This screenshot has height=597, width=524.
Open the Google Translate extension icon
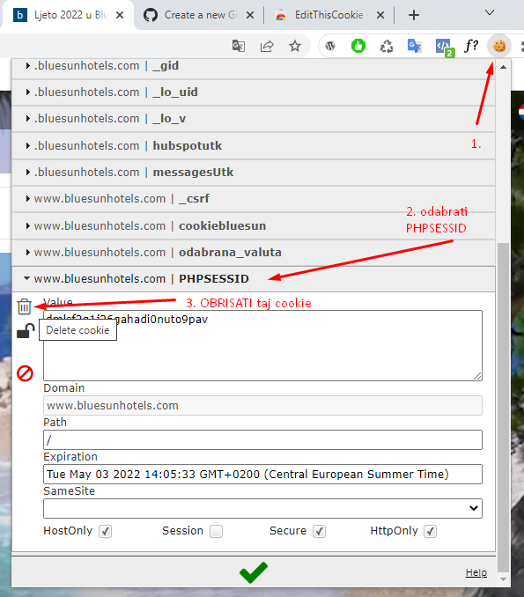pos(414,46)
